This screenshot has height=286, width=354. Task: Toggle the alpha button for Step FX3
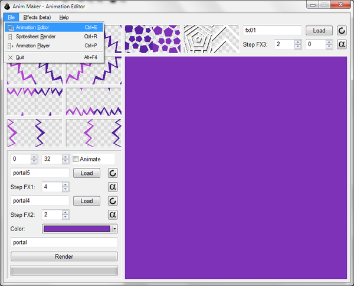point(342,44)
